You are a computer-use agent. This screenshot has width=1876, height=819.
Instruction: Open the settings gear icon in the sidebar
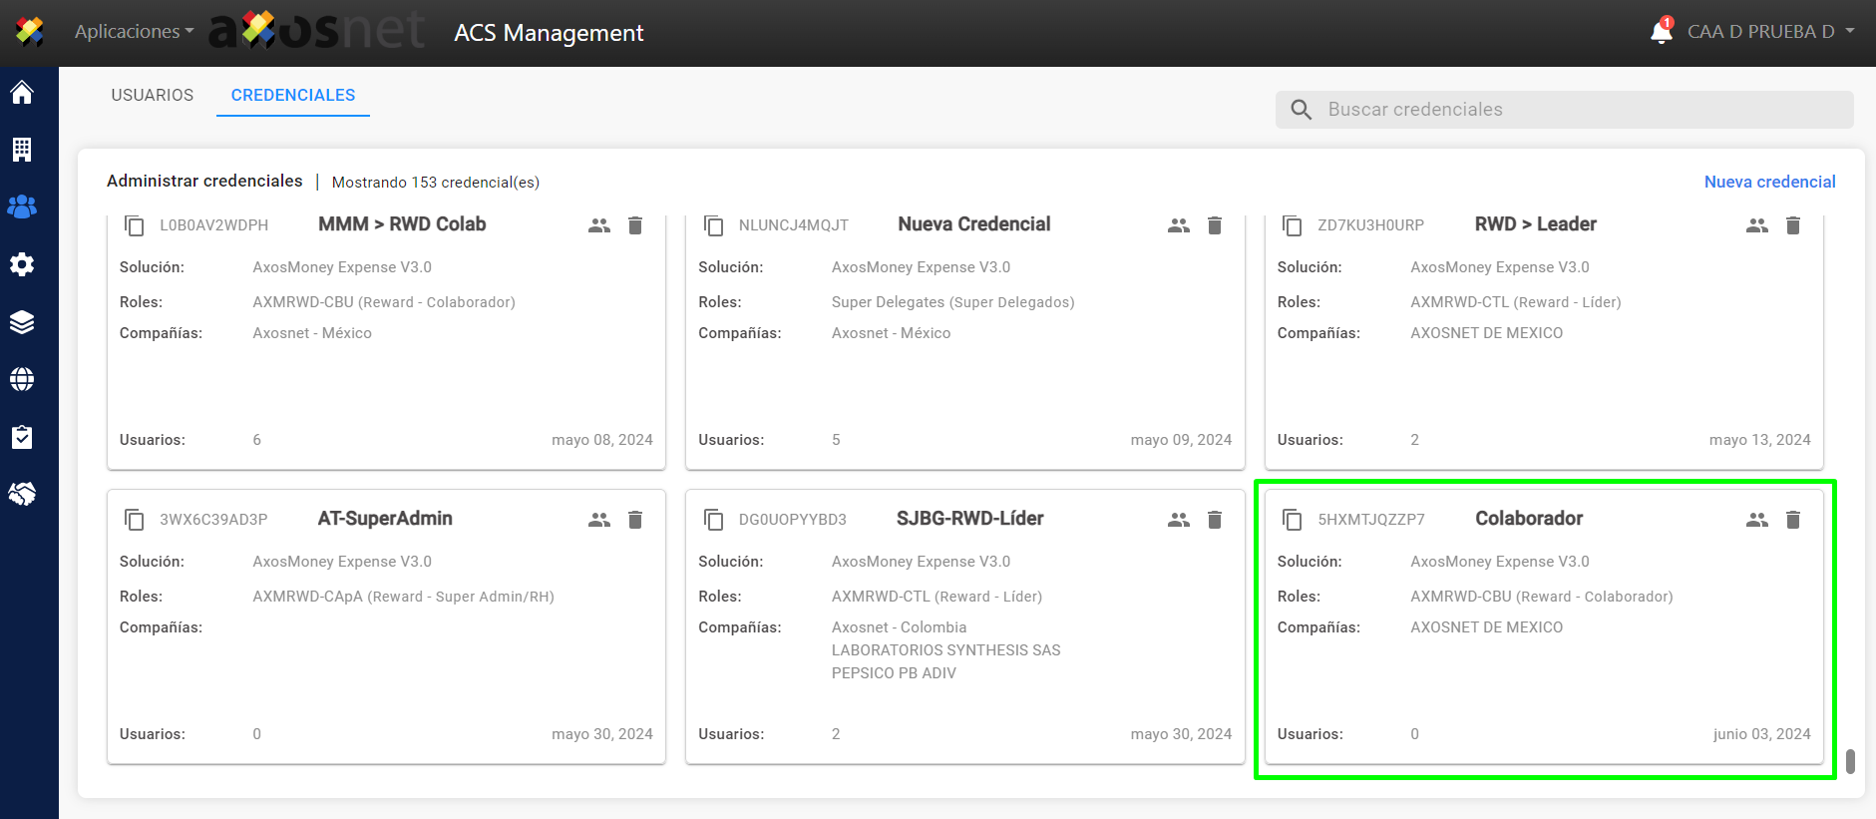point(22,264)
